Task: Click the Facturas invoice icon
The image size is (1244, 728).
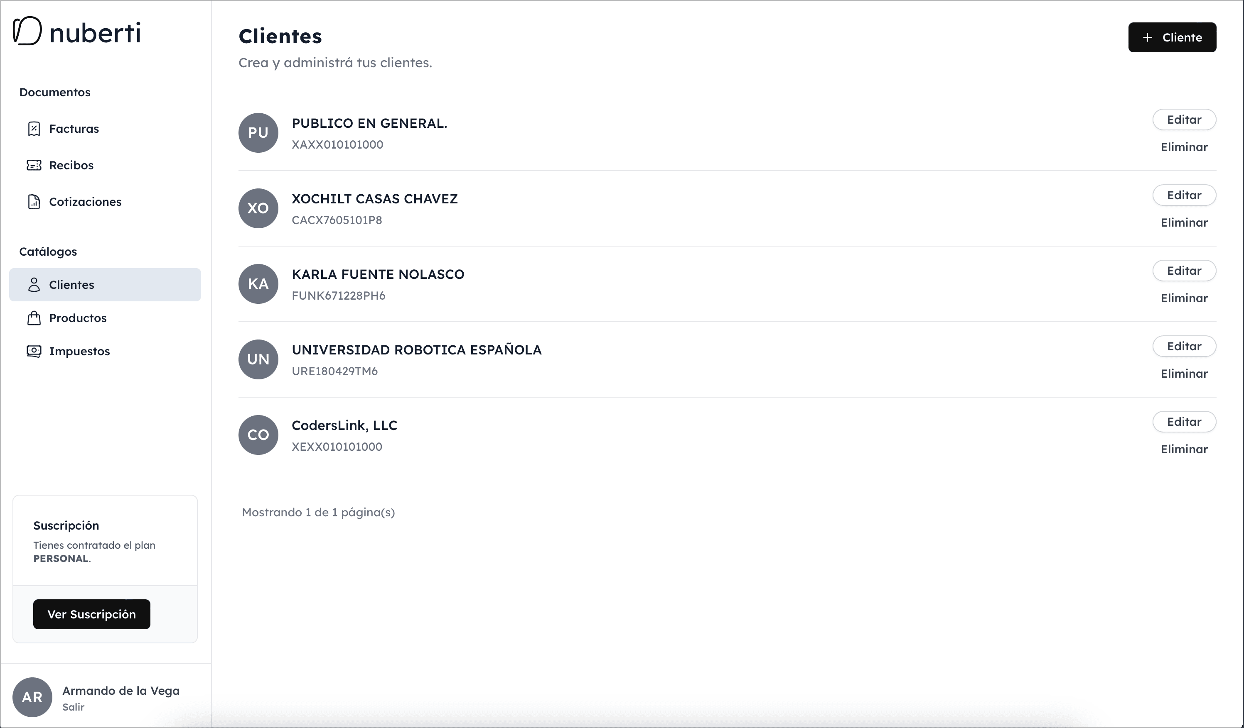Action: point(34,129)
